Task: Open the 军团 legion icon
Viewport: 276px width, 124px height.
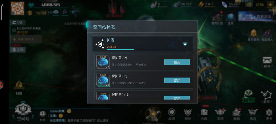Action: pyautogui.click(x=220, y=114)
